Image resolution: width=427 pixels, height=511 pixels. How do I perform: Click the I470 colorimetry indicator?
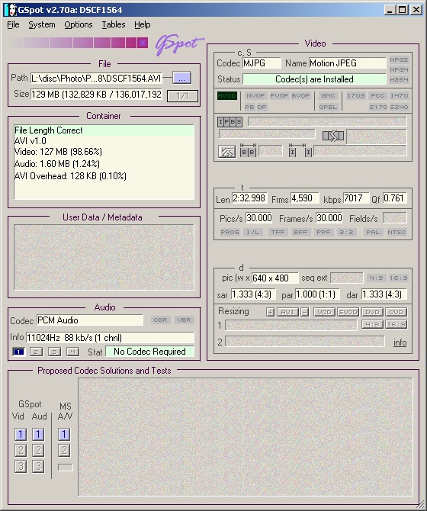coord(399,96)
